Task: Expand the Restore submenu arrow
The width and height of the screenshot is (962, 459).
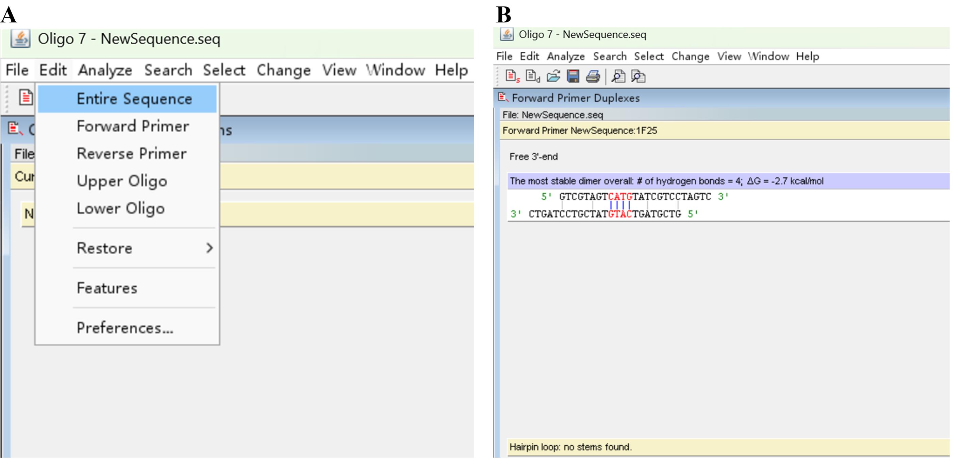Action: pos(210,248)
